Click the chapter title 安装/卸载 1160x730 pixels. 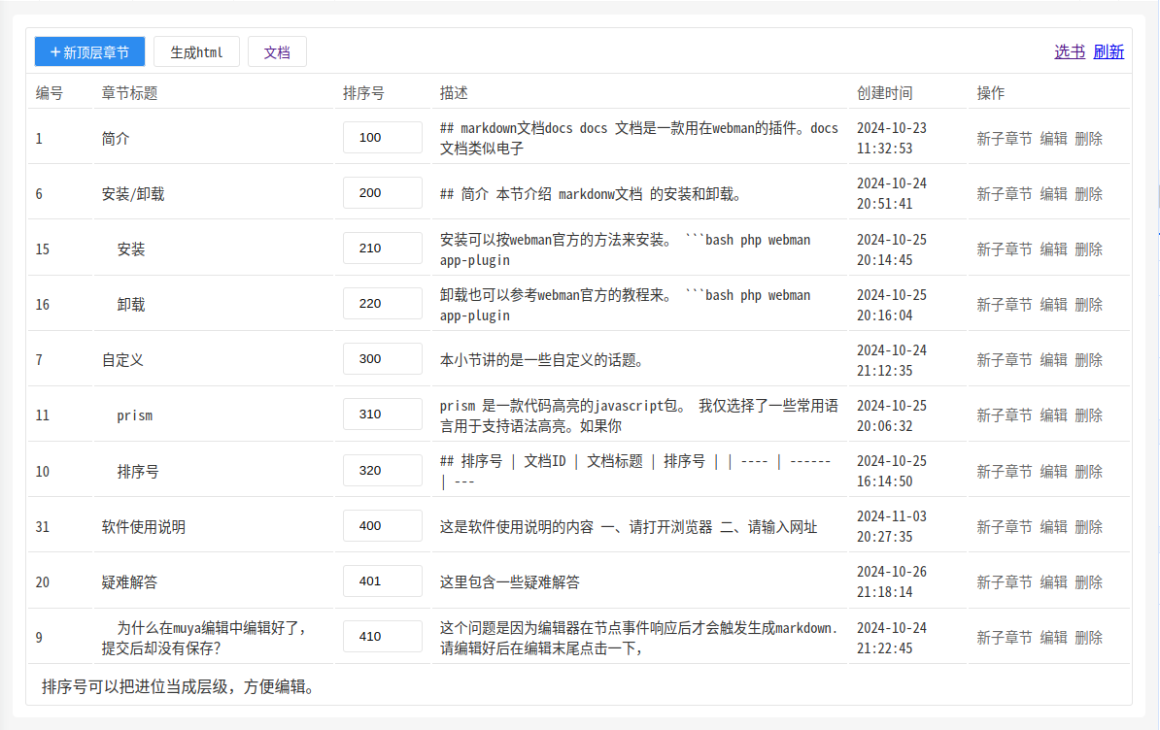tap(133, 194)
